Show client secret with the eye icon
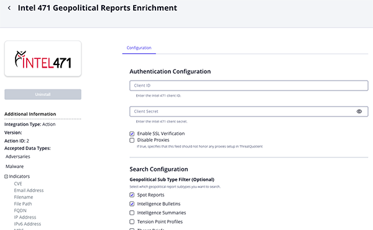The image size is (373, 230). click(x=359, y=111)
